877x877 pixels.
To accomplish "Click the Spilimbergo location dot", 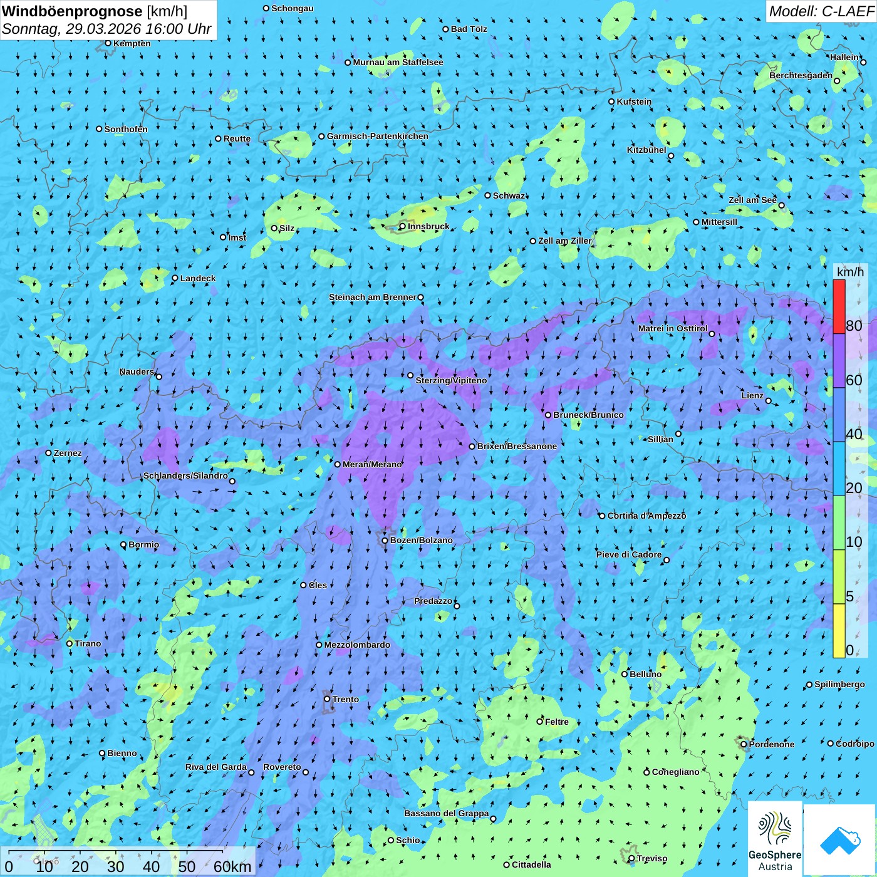I will click(x=809, y=685).
